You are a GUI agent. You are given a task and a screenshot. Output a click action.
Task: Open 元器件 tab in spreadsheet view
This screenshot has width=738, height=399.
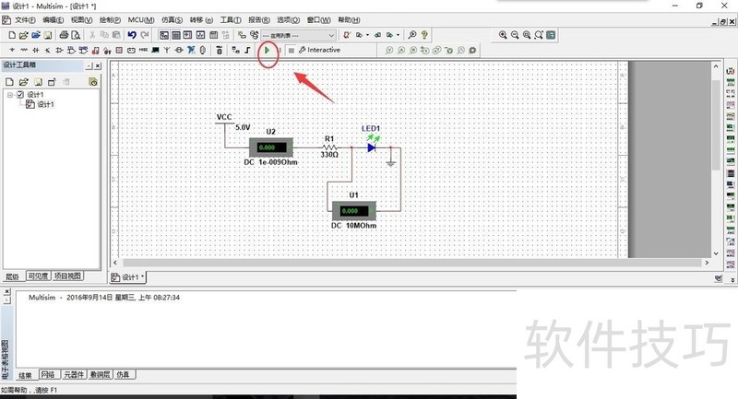[x=74, y=374]
